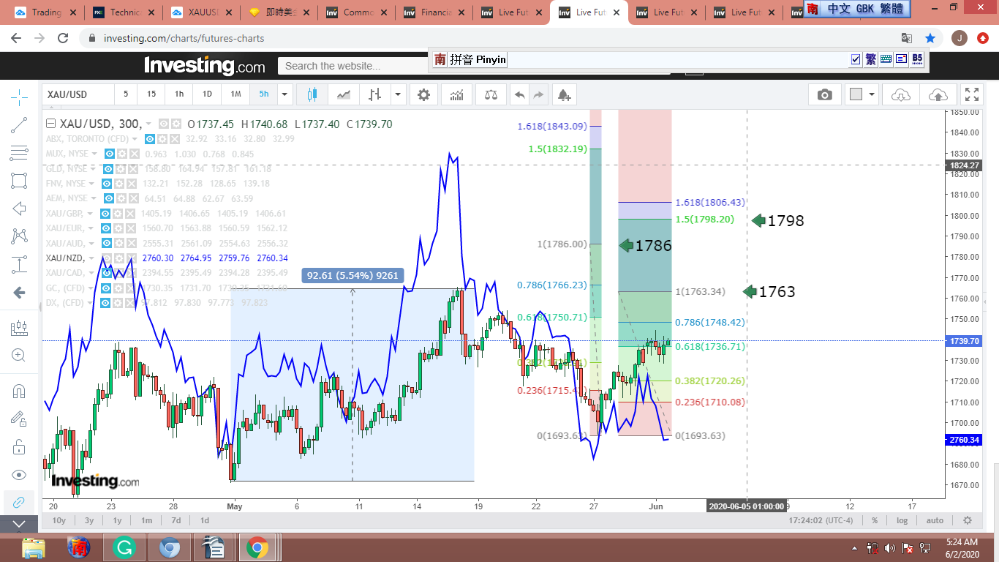Load a saved chart layout

click(901, 94)
